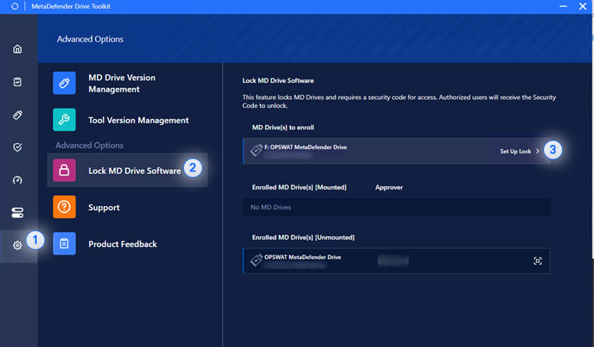Open the clipboard report icon in sidebar
Screen dimensions: 594x347
[x=17, y=82]
